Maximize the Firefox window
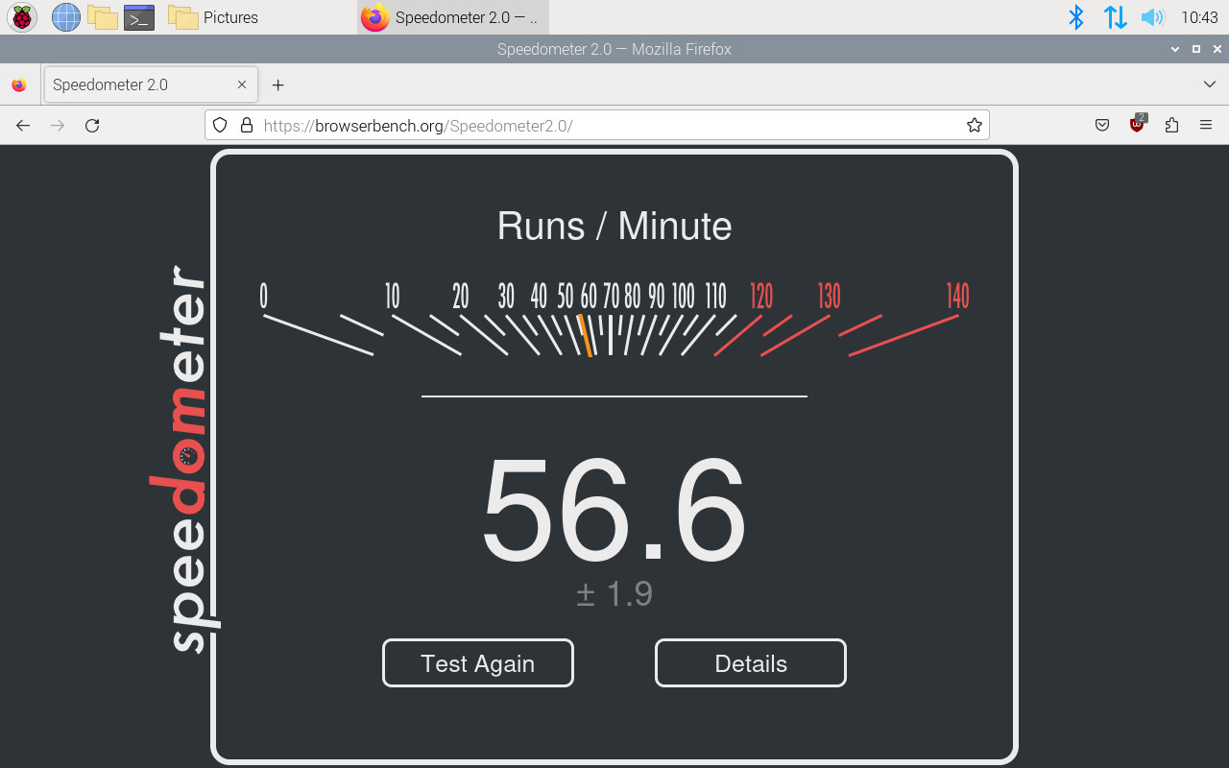The width and height of the screenshot is (1229, 768). click(x=1195, y=49)
